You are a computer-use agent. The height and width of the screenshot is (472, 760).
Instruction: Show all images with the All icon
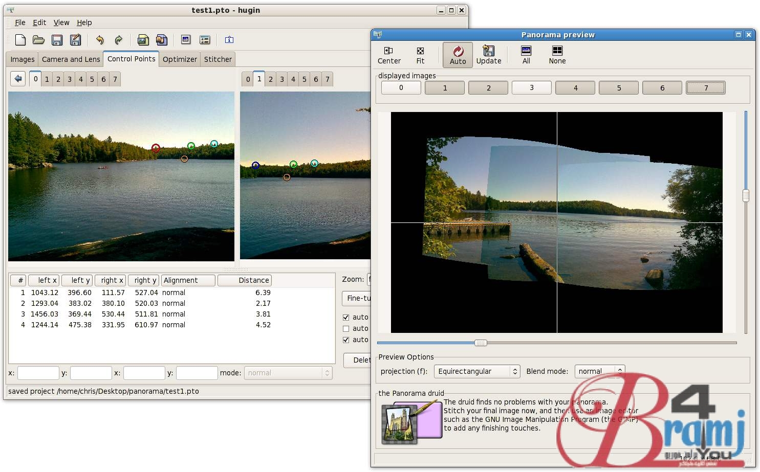[526, 55]
